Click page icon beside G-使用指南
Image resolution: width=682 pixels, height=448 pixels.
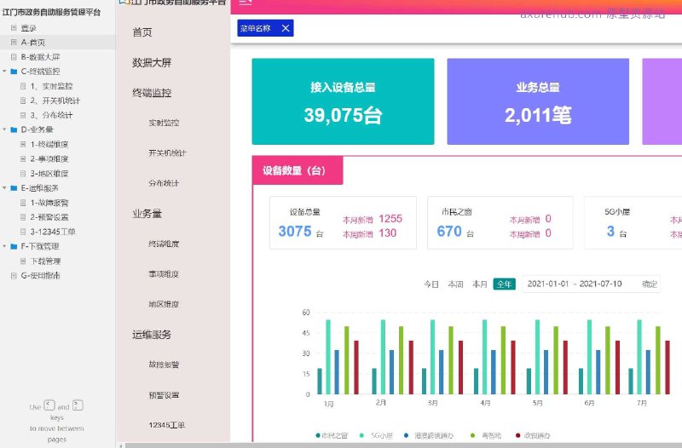point(14,275)
